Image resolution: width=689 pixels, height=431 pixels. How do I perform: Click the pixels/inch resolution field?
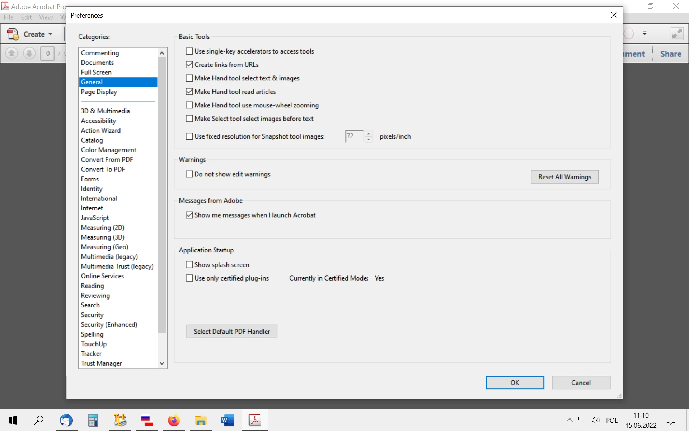click(354, 136)
